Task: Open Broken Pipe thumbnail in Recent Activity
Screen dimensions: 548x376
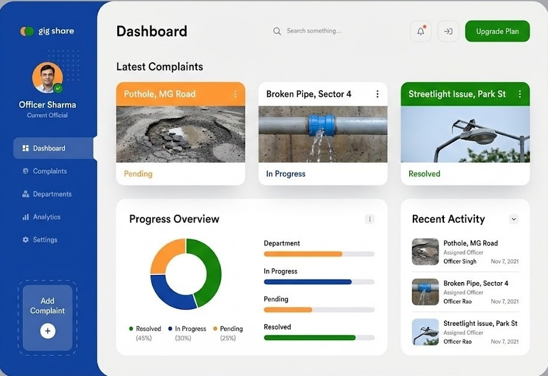Action: 425,292
